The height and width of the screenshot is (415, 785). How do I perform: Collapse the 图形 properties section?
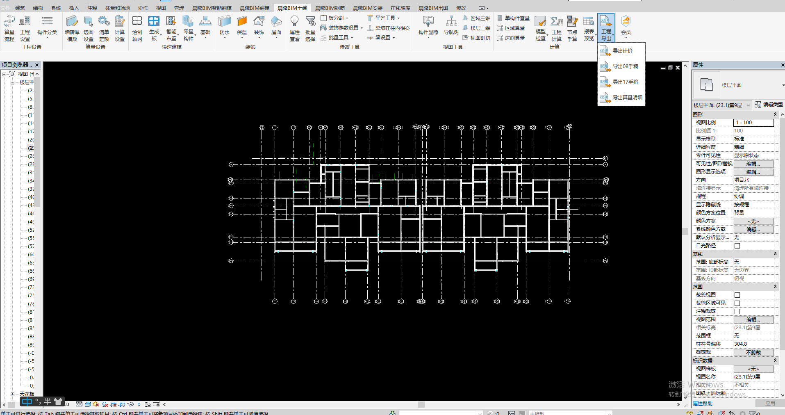pyautogui.click(x=775, y=114)
